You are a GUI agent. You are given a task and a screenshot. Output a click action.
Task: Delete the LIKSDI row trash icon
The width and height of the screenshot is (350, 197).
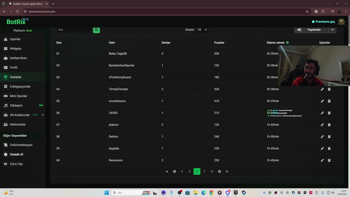(x=329, y=113)
